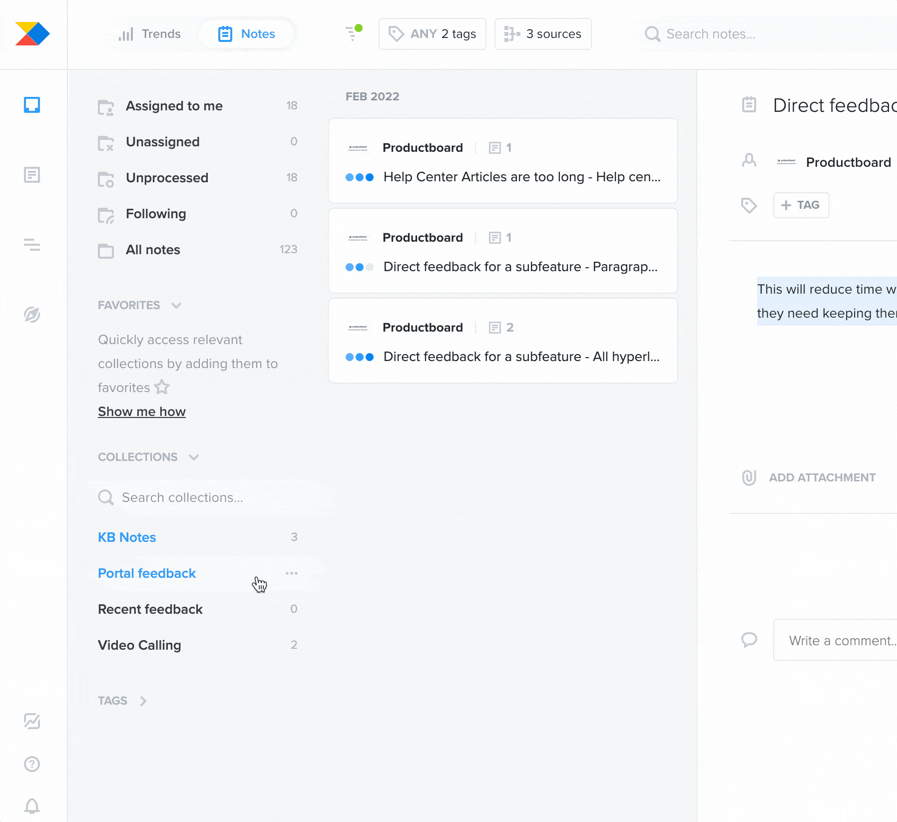Open Portal feedback more options menu
The width and height of the screenshot is (897, 822).
point(292,573)
